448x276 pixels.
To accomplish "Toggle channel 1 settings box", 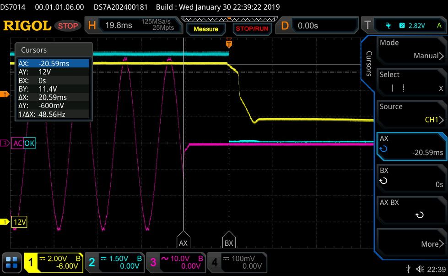I will [x=54, y=263].
